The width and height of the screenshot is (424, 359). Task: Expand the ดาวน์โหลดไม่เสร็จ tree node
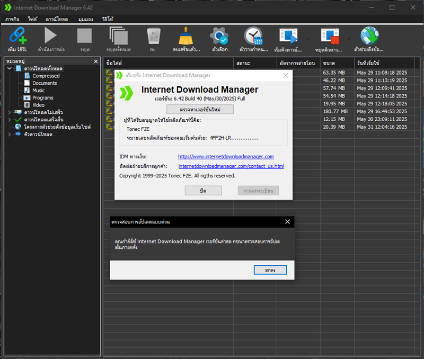[x=10, y=112]
